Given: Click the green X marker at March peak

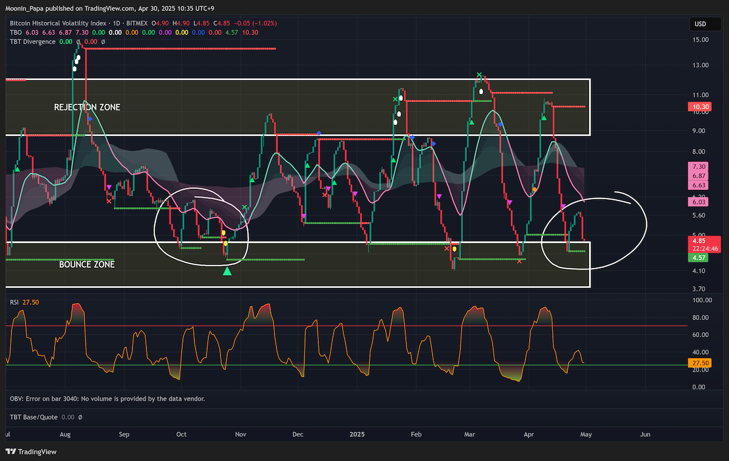Looking at the screenshot, I should pyautogui.click(x=479, y=75).
